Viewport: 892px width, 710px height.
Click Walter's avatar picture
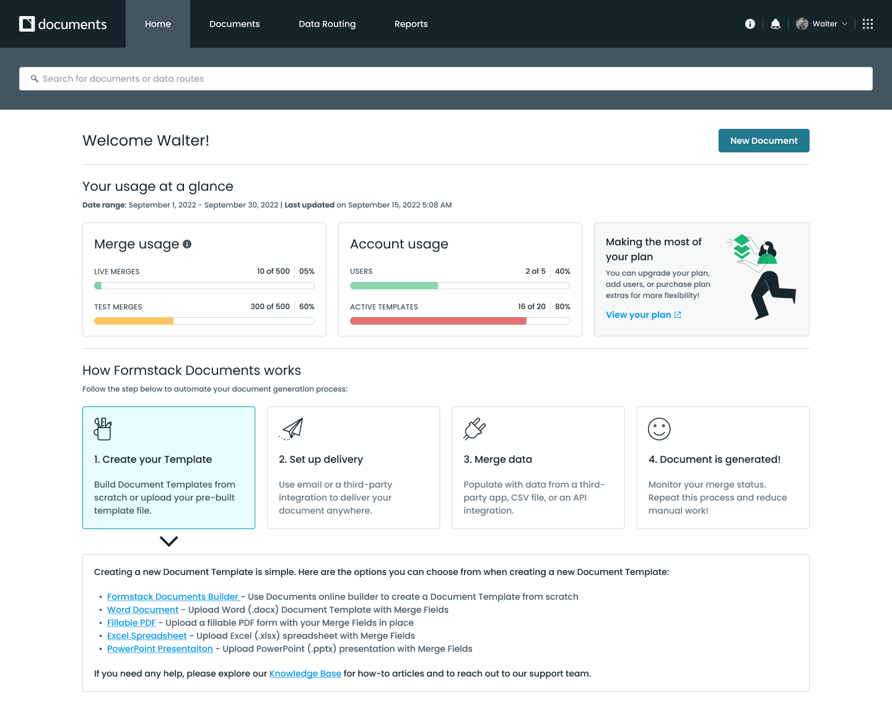(x=802, y=24)
